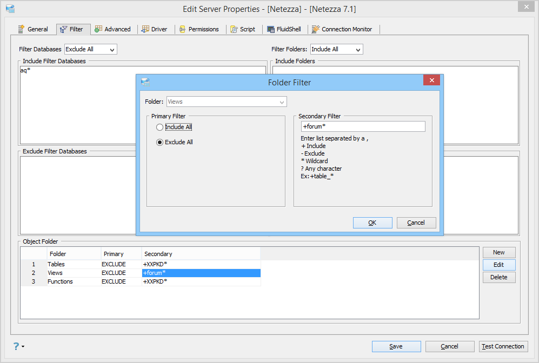Click Cancel in Edit Server Properties window
This screenshot has width=539, height=363.
(450, 346)
